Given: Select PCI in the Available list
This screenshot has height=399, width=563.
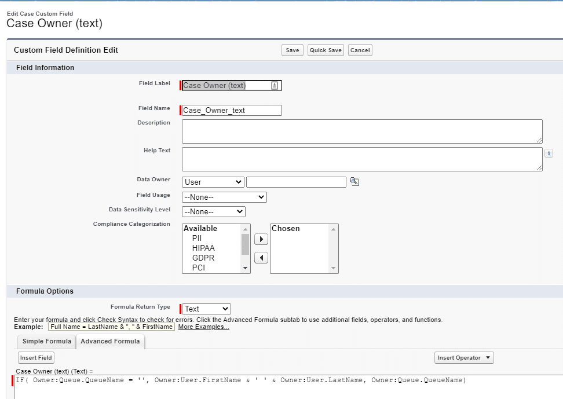Looking at the screenshot, I should (199, 268).
